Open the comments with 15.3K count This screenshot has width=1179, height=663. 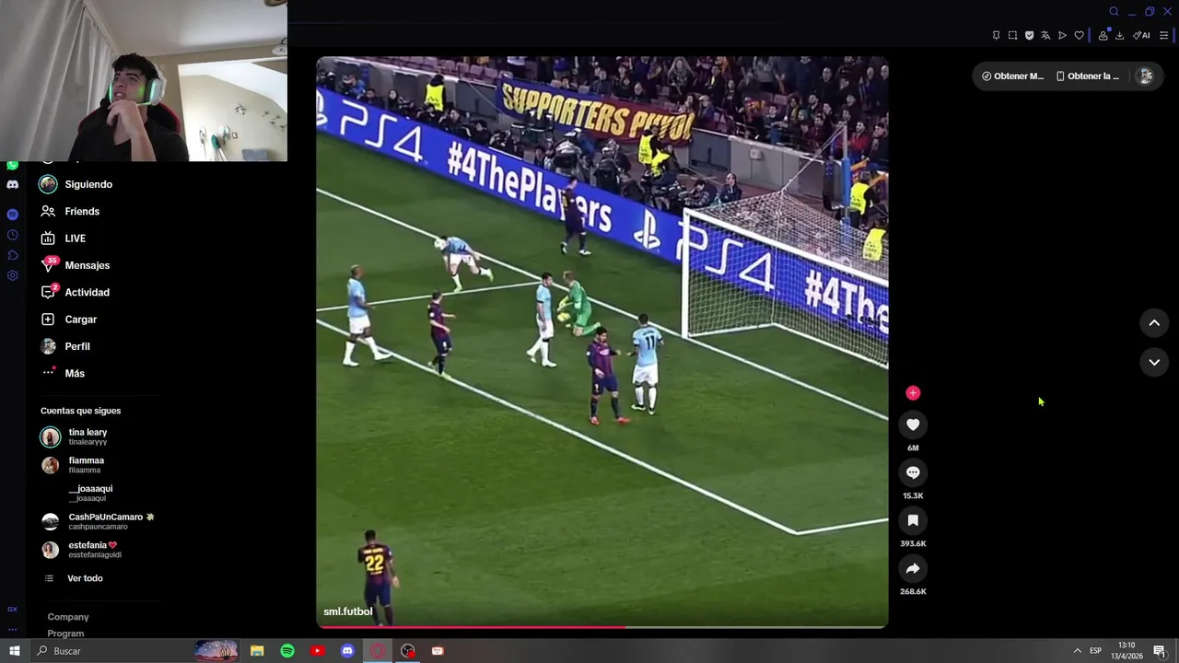[x=913, y=472]
